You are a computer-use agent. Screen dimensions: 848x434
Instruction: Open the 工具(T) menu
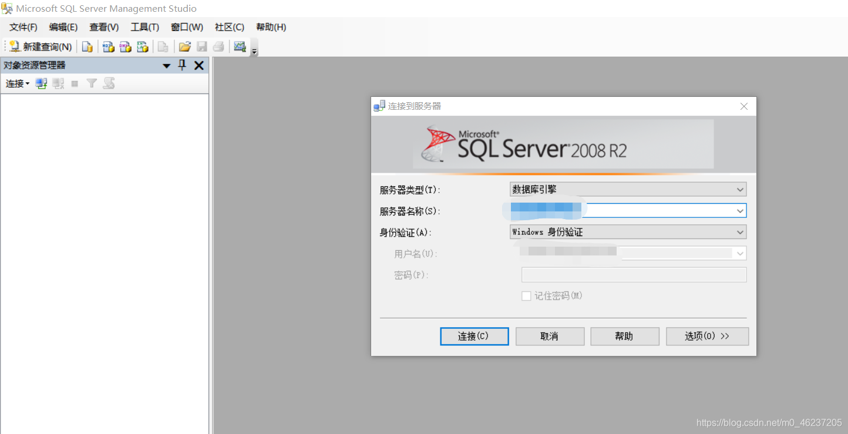coord(145,27)
